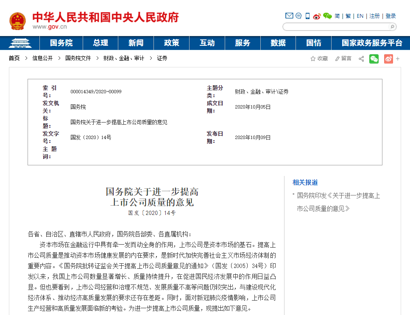410x315 pixels.
Task: Click the 留言 pencil icon to leave a message
Action: click(343, 59)
